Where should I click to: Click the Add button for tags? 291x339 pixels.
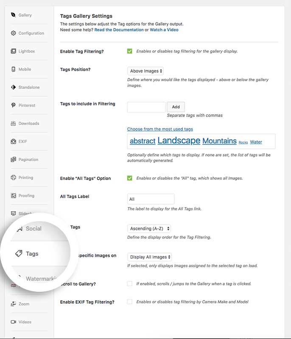point(176,107)
